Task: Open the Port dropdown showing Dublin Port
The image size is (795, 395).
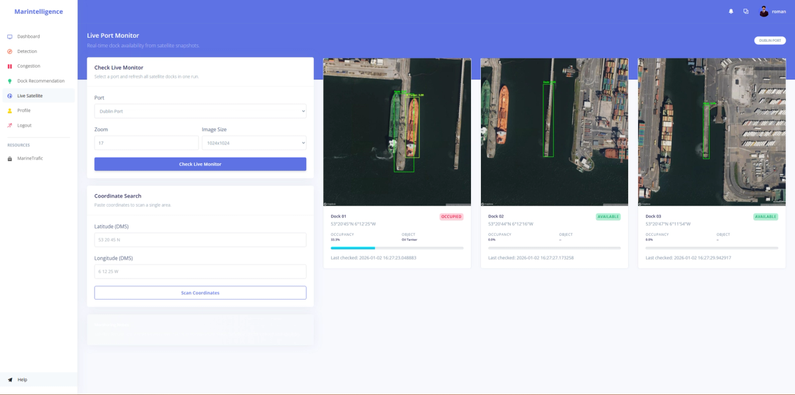Action: (200, 111)
